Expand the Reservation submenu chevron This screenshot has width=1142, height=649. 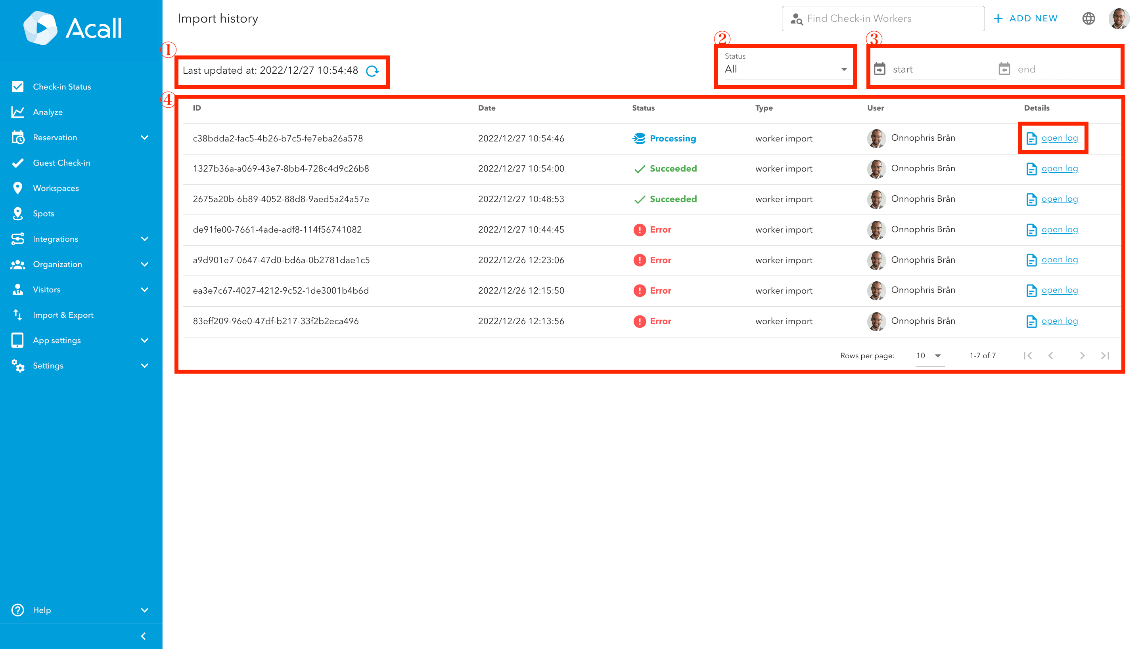pos(144,137)
